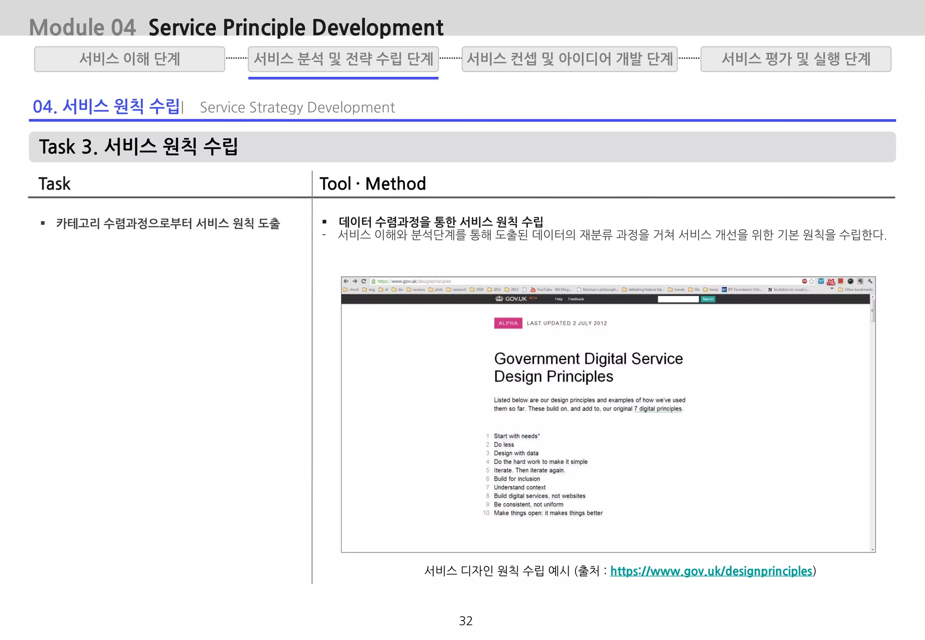Viewport: 925px width, 640px height.
Task: Click the red adblock stop icon
Action: (x=804, y=281)
